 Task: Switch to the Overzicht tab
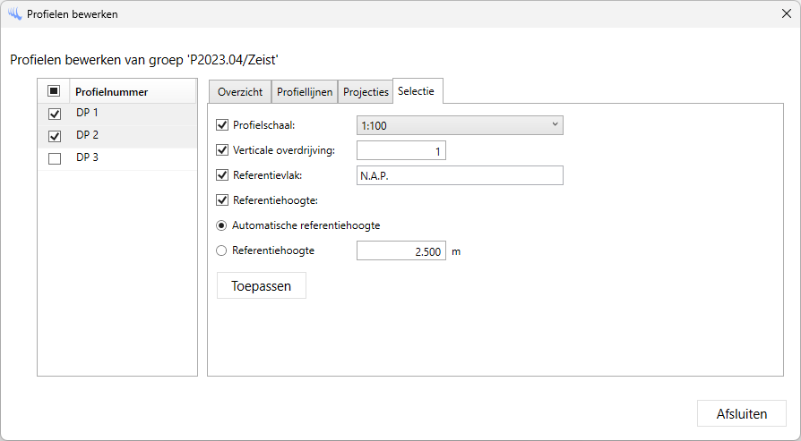(240, 92)
